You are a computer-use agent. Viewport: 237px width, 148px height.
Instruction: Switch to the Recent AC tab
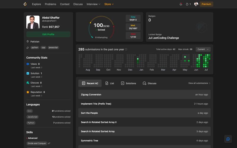pos(90,83)
